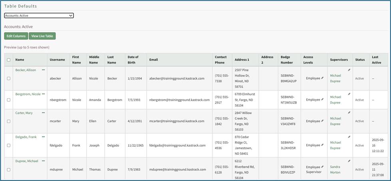Sort by the Username column header

click(57, 60)
